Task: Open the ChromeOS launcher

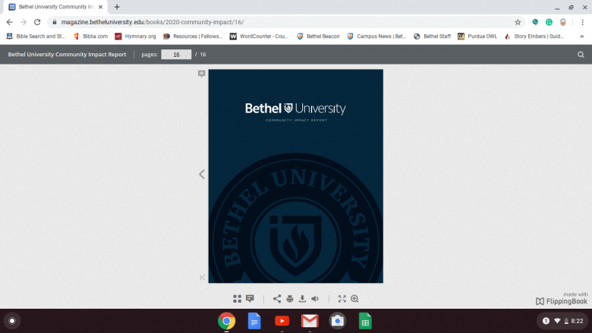Action: click(12, 321)
